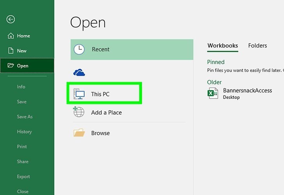Click the Home house icon

[x=11, y=36]
